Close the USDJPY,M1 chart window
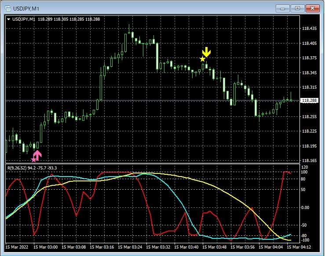325x256 pixels. click(313, 8)
